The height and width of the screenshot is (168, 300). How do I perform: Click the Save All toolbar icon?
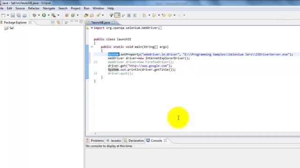pyautogui.click(x=19, y=15)
